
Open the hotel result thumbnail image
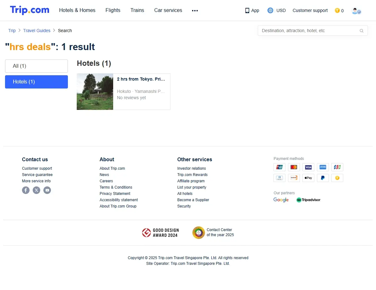pyautogui.click(x=95, y=92)
